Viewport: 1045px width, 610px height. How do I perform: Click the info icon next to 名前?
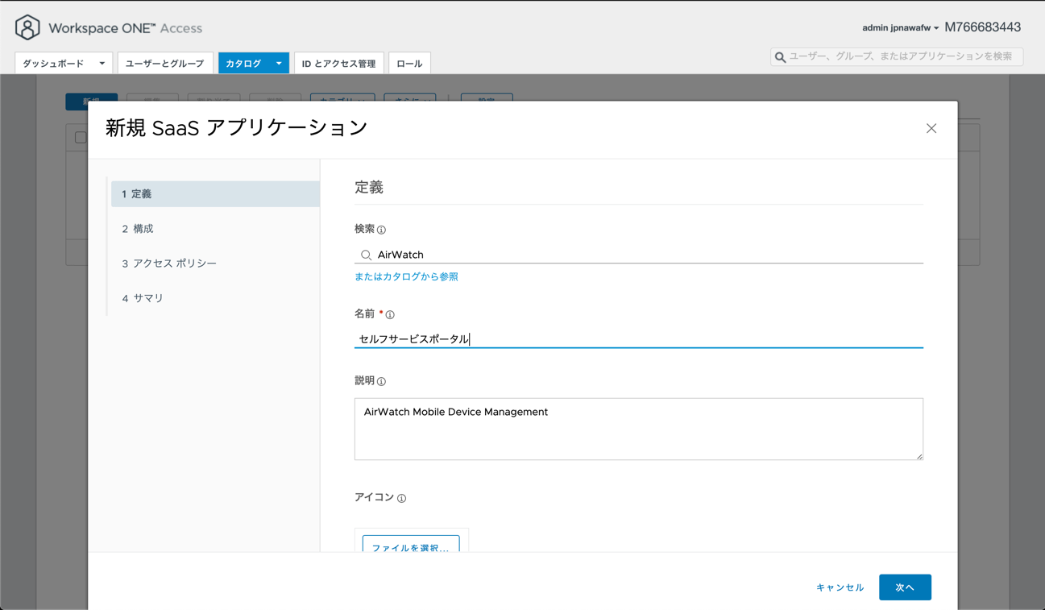390,314
